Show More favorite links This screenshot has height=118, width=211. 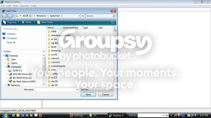coord(11,42)
